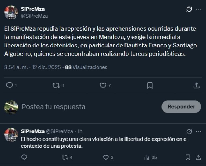Repost the main post with 9 reposts
Image resolution: width=206 pixels, height=166 pixels.
pos(56,86)
